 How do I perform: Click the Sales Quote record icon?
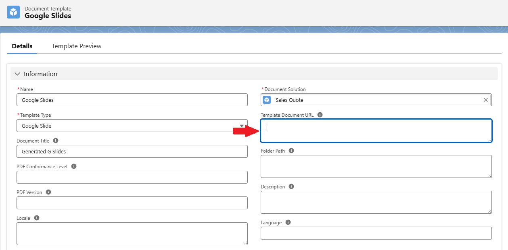[x=267, y=100]
